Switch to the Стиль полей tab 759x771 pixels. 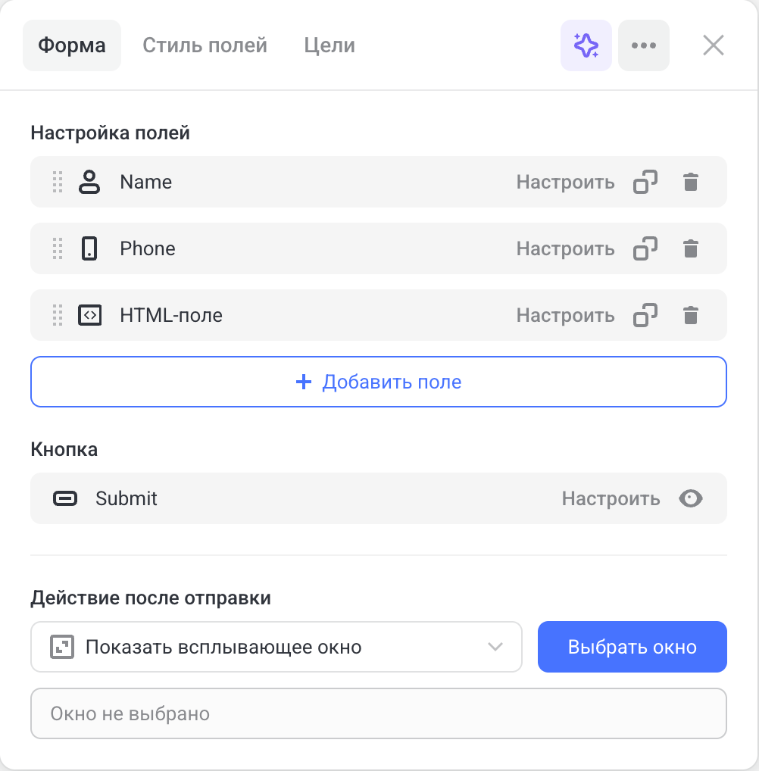(205, 45)
